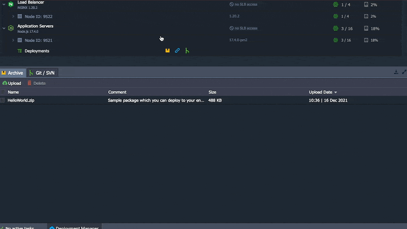Expand Node ID: 9521
Image resolution: width=407 pixels, height=229 pixels.
click(x=13, y=40)
